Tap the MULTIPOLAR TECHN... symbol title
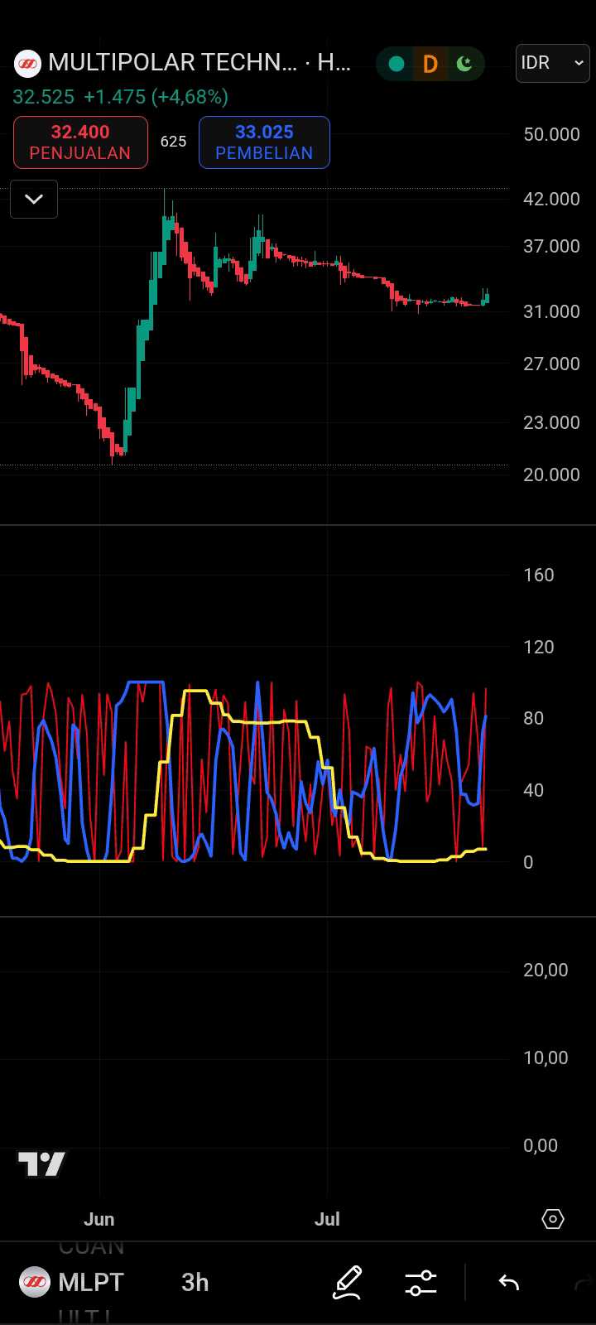This screenshot has height=1325, width=596. (x=199, y=63)
